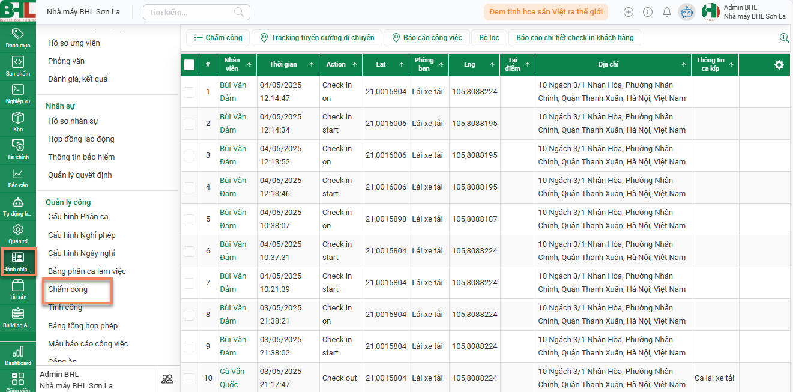The width and height of the screenshot is (793, 392).
Task: Open Hợp đồng lao động menu item
Action: tap(81, 139)
